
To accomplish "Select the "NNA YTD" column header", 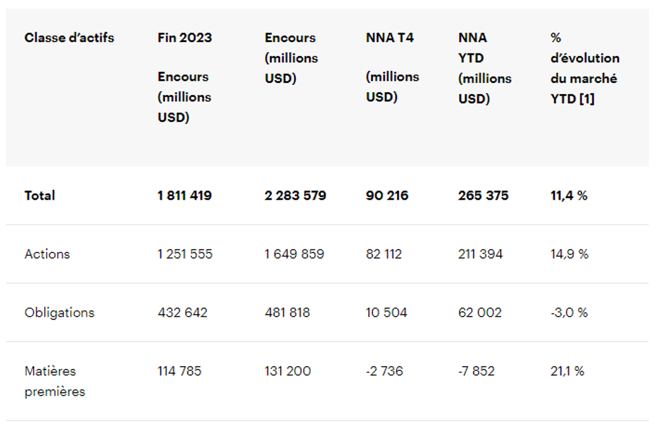I will (473, 47).
